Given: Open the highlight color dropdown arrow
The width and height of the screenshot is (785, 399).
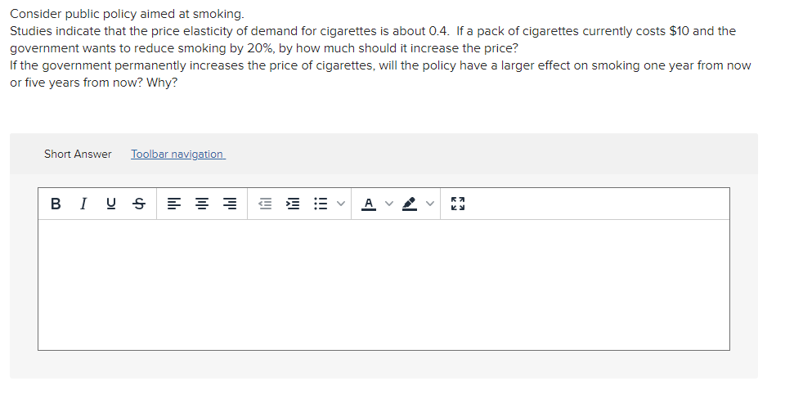Looking at the screenshot, I should tap(429, 204).
